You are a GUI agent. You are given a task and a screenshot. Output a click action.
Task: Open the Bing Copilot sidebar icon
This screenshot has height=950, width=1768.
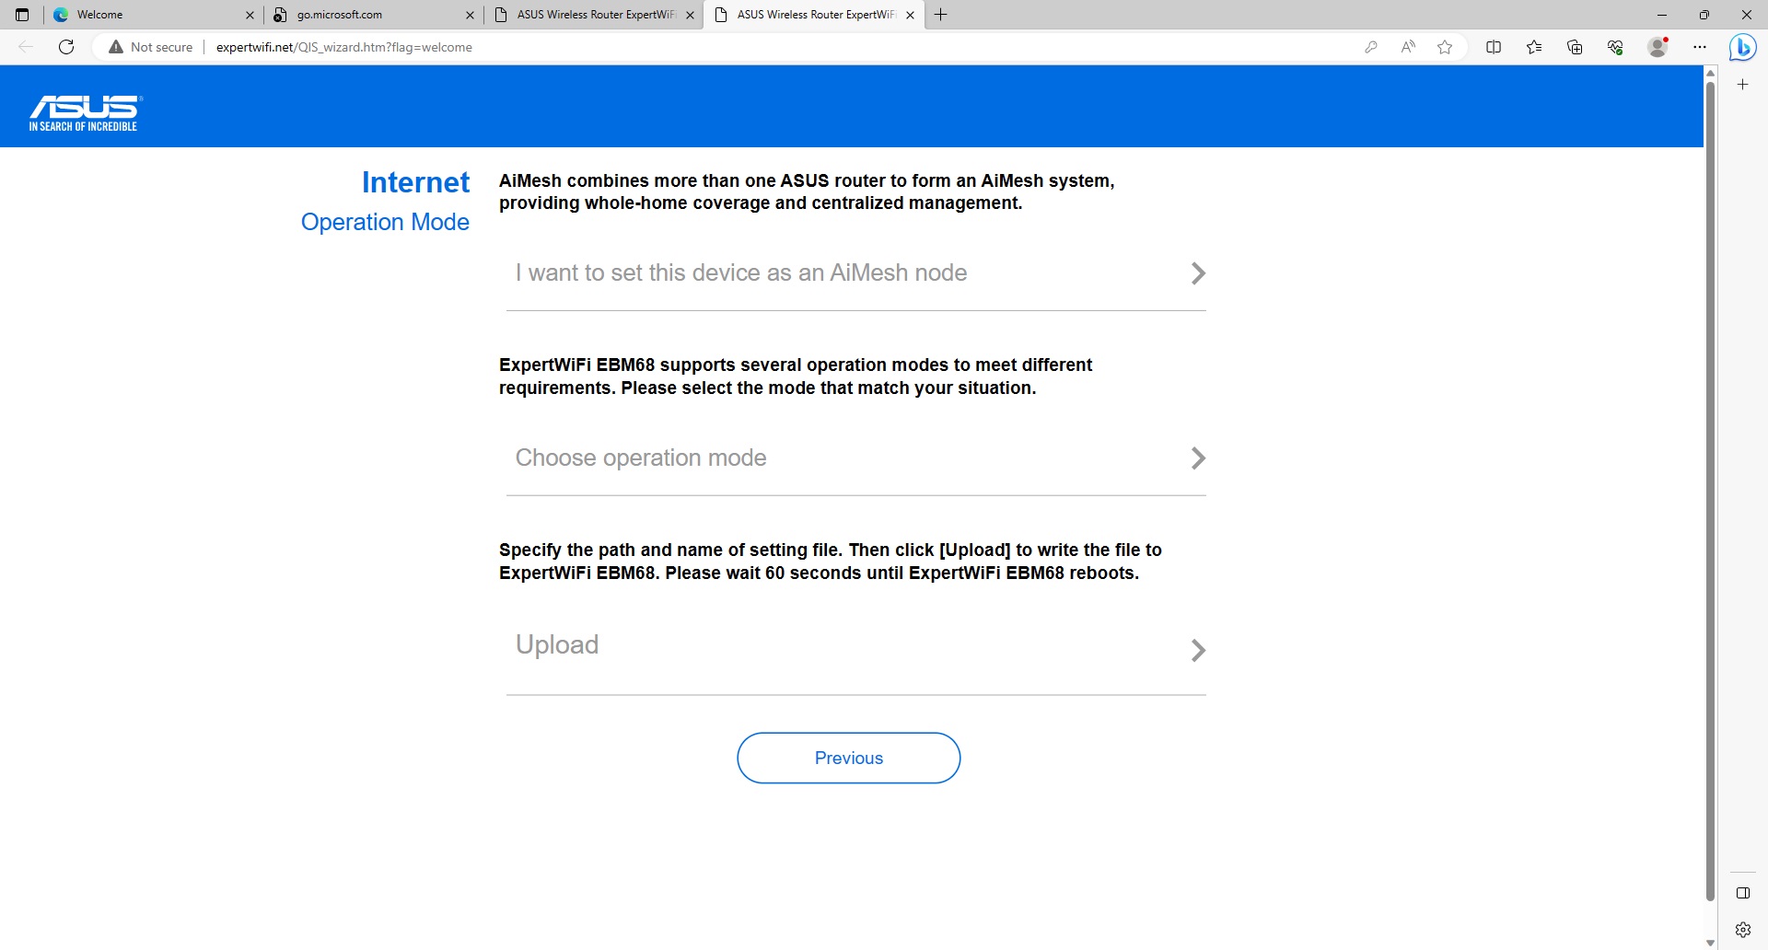click(x=1742, y=47)
